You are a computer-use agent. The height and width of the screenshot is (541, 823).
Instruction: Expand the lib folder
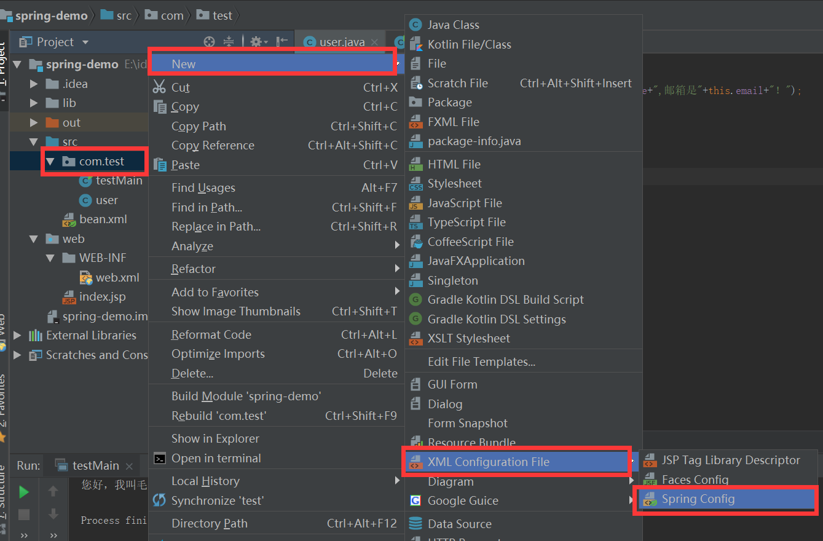34,103
